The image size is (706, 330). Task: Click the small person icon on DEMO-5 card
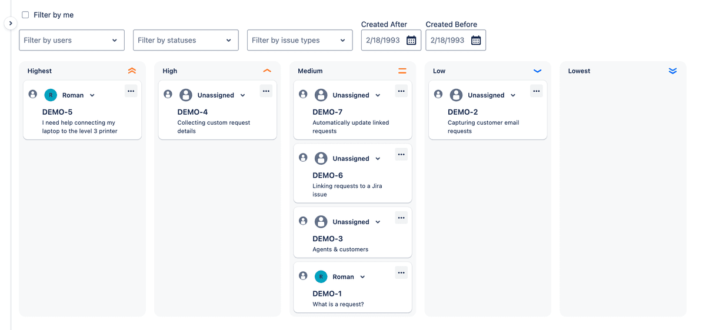(33, 94)
